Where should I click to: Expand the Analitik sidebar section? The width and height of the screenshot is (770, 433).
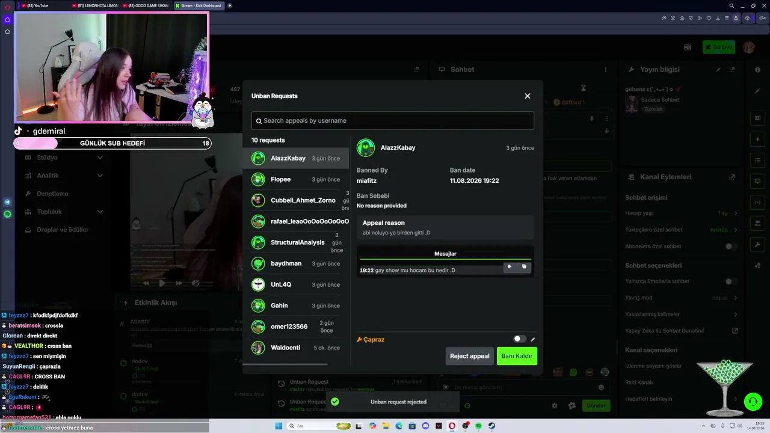coord(65,176)
